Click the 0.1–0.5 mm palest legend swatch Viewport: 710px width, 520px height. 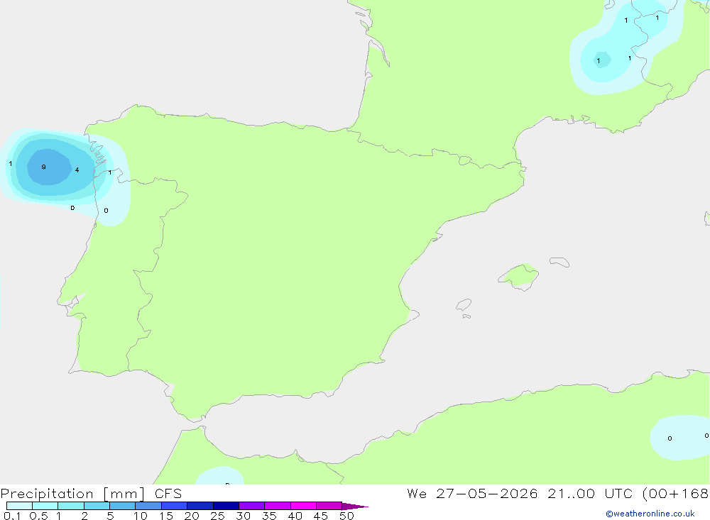pyautogui.click(x=19, y=506)
